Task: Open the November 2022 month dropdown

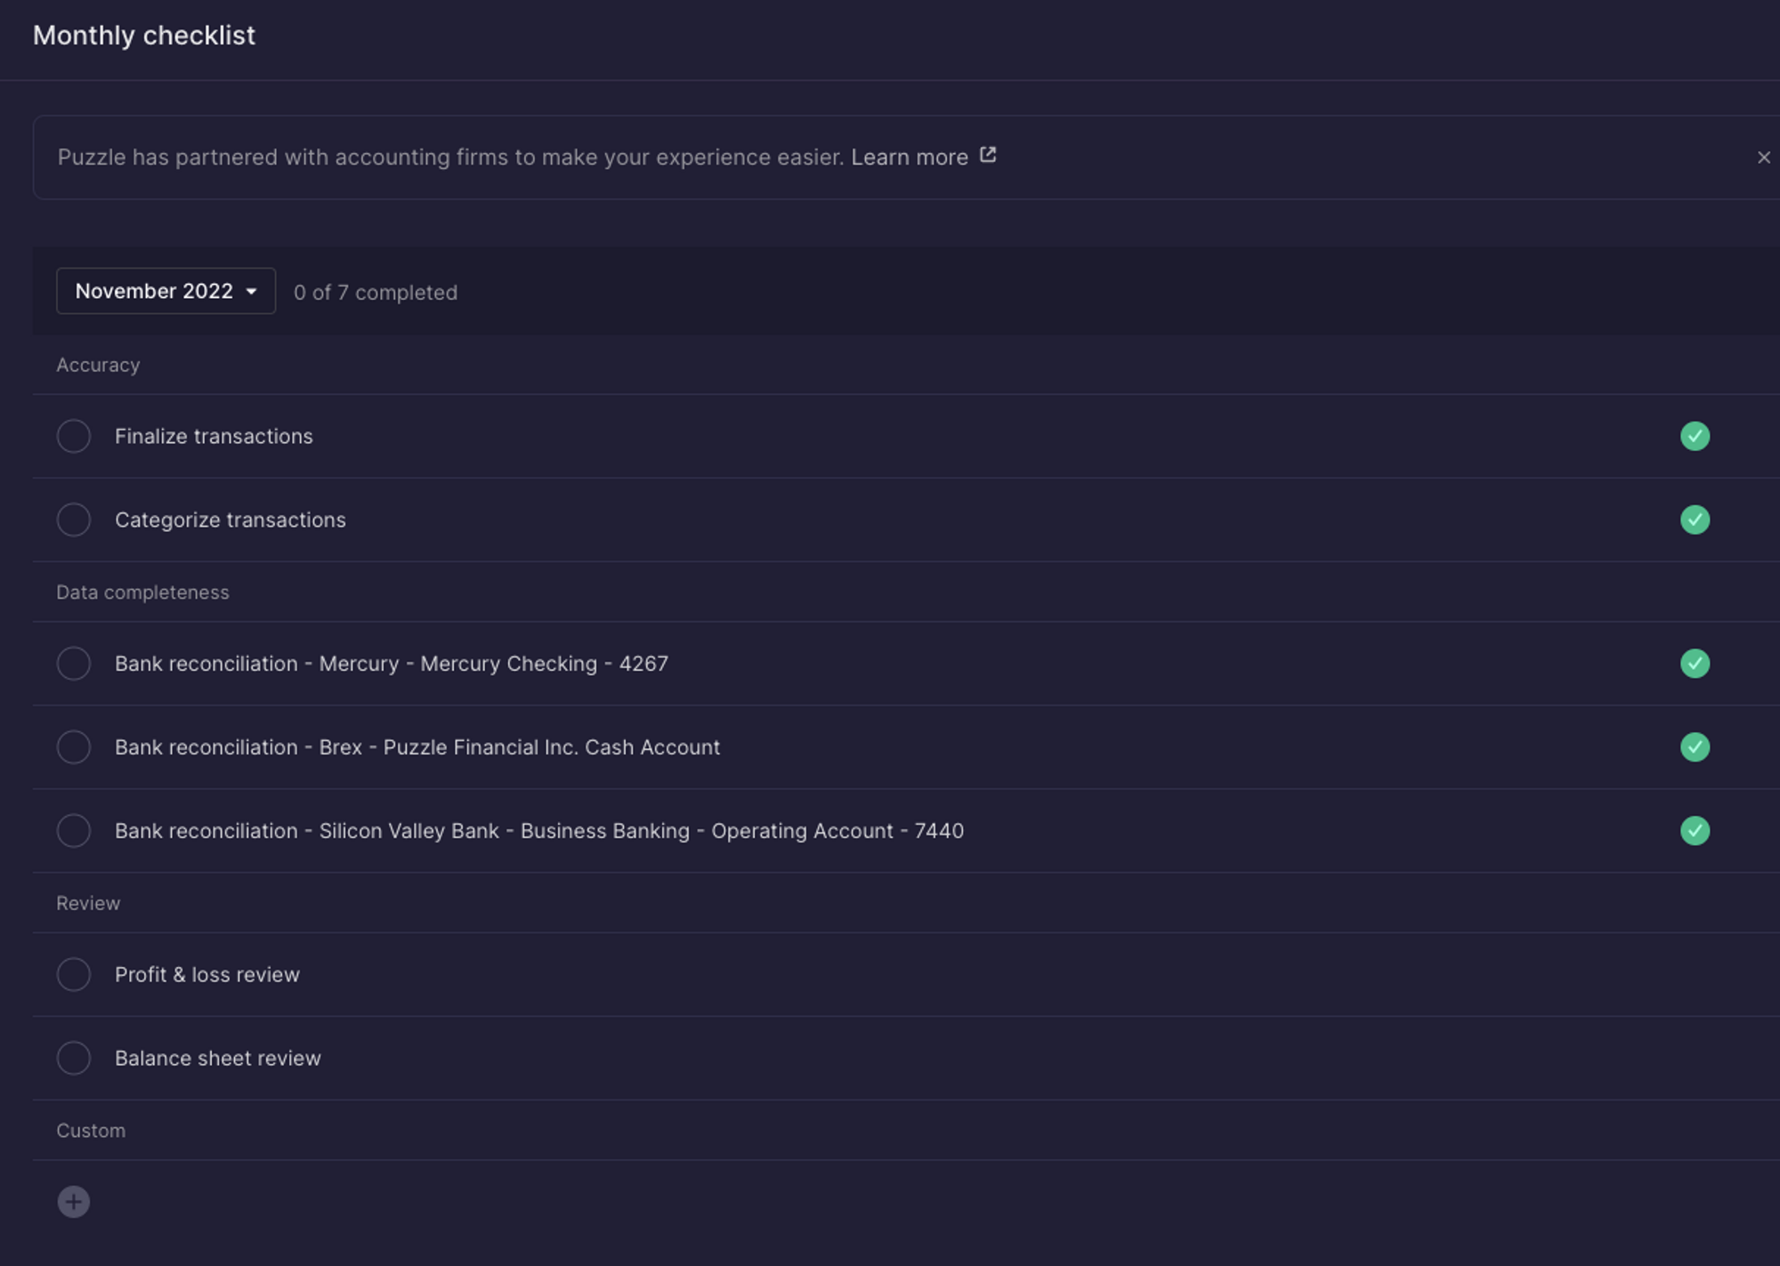Action: (166, 291)
